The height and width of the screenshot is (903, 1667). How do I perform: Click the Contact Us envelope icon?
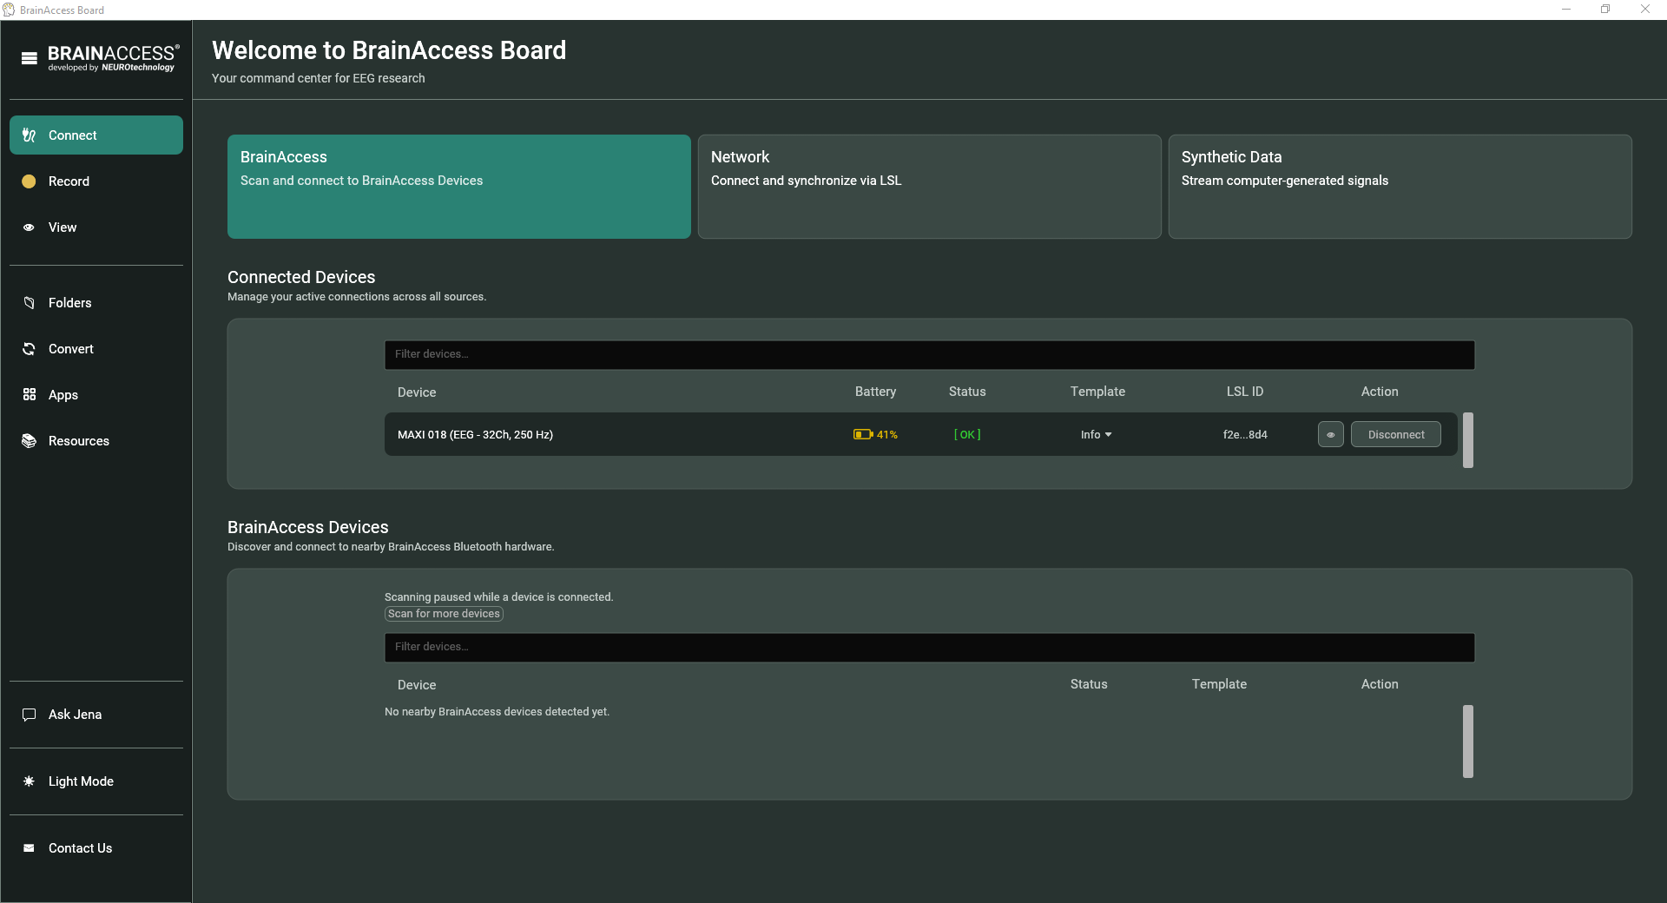pyautogui.click(x=29, y=848)
